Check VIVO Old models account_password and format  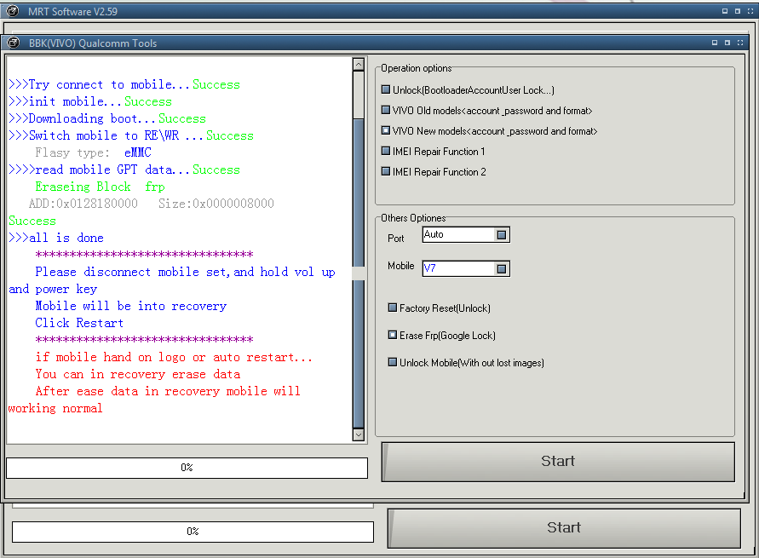pos(385,110)
